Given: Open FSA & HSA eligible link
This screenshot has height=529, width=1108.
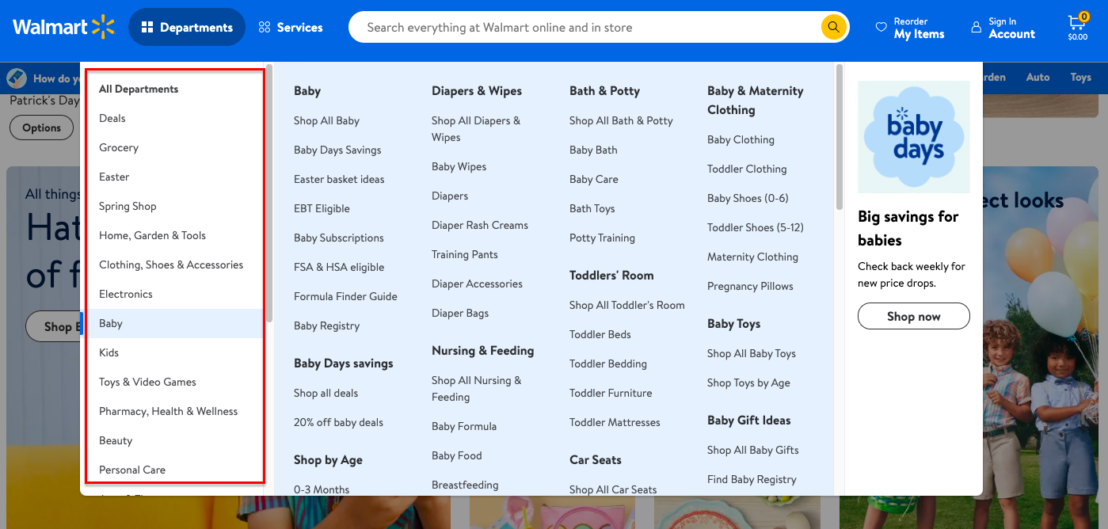Looking at the screenshot, I should 339,267.
